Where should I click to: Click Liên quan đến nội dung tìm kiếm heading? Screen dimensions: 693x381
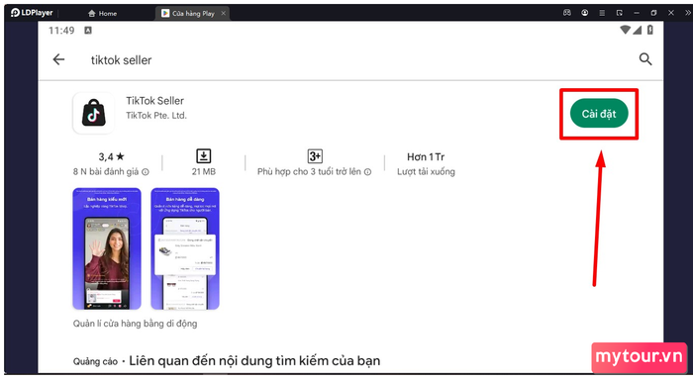254,360
